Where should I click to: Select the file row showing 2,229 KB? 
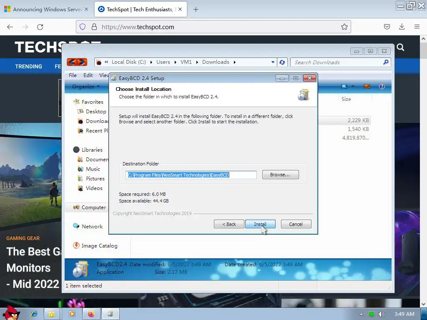pyautogui.click(x=345, y=120)
